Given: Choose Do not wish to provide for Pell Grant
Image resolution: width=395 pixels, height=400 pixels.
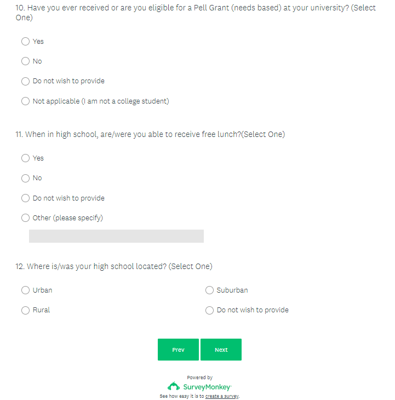Looking at the screenshot, I should [25, 81].
